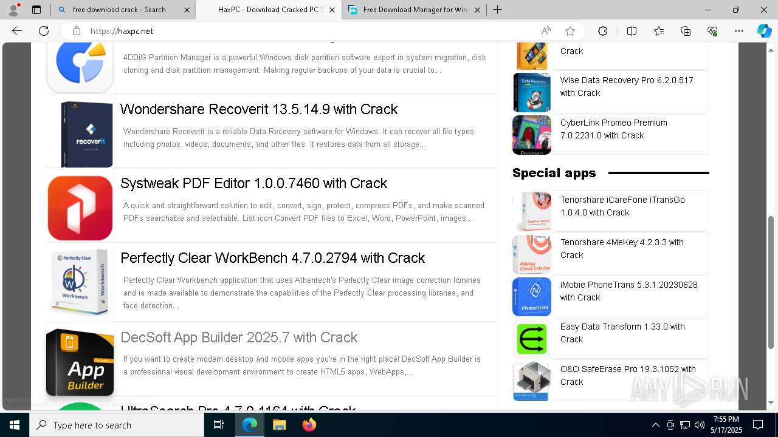
Task: Open the network tray icon
Action: 685,425
